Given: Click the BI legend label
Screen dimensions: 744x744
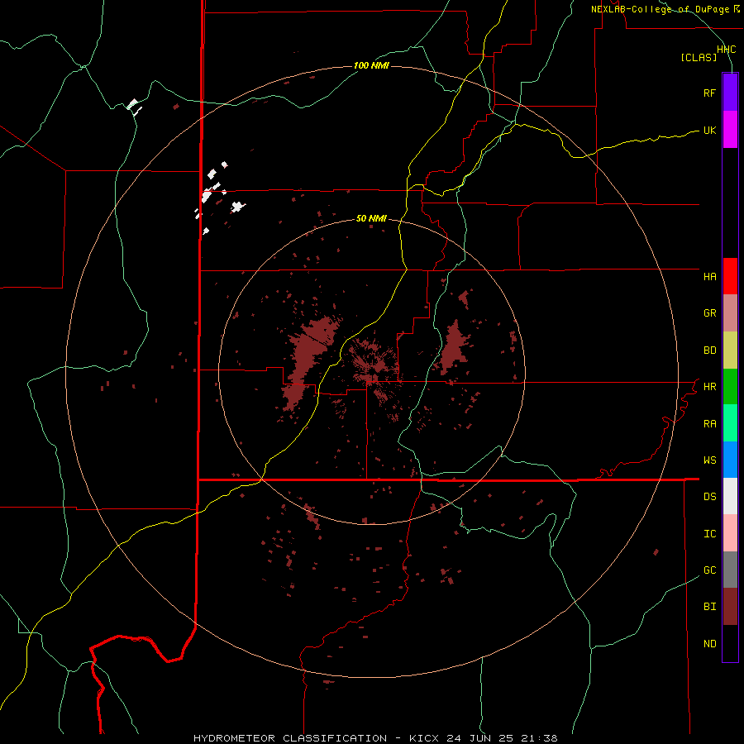Looking at the screenshot, I should 709,607.
